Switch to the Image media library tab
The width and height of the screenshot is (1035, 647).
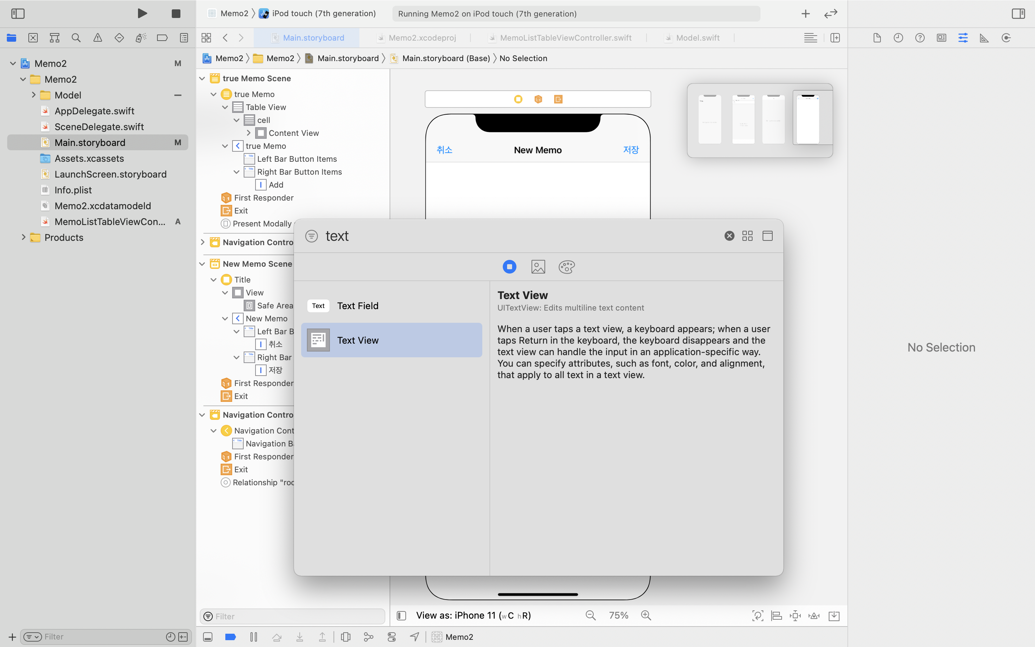(538, 267)
